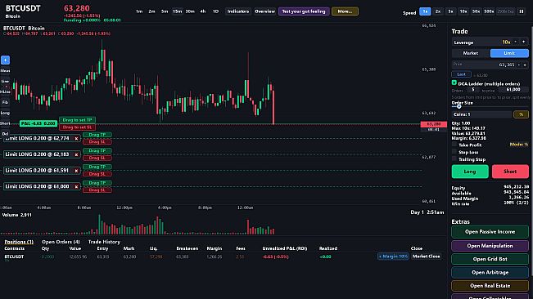Viewport: 533px width, 299px height.
Task: Click the Del delete drawings tool
Action: pos(5,134)
